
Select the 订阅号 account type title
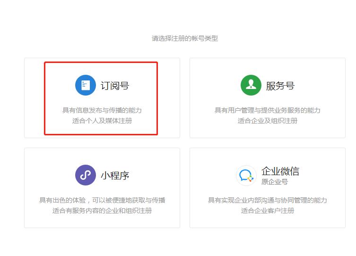115,86
